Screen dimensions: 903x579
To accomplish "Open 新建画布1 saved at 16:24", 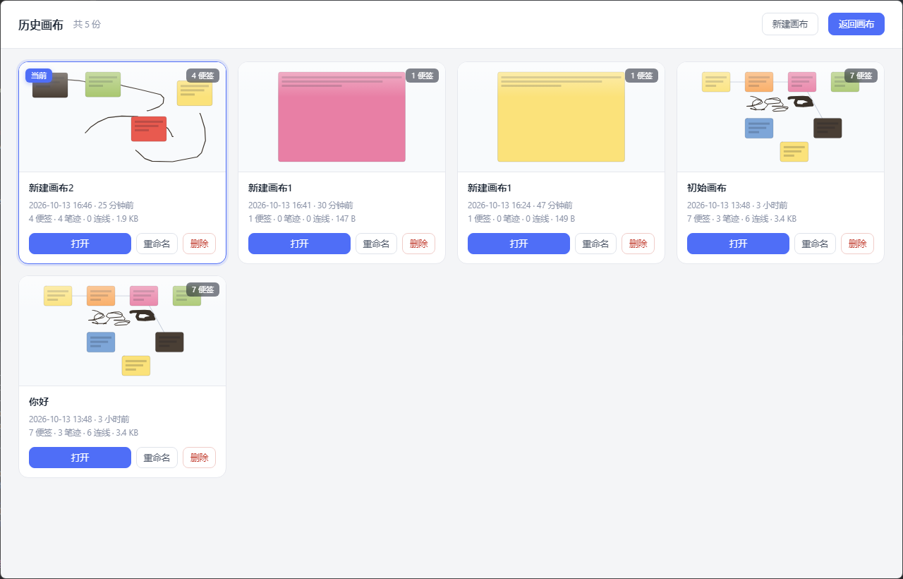I will click(519, 244).
